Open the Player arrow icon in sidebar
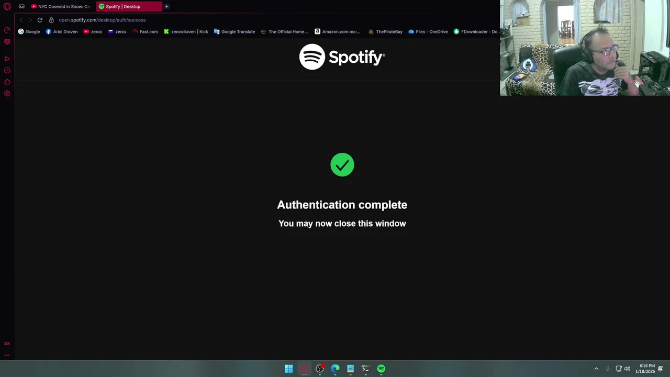The width and height of the screenshot is (670, 377). tap(7, 59)
